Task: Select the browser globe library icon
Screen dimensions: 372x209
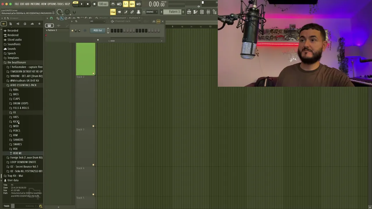Action: [25, 24]
